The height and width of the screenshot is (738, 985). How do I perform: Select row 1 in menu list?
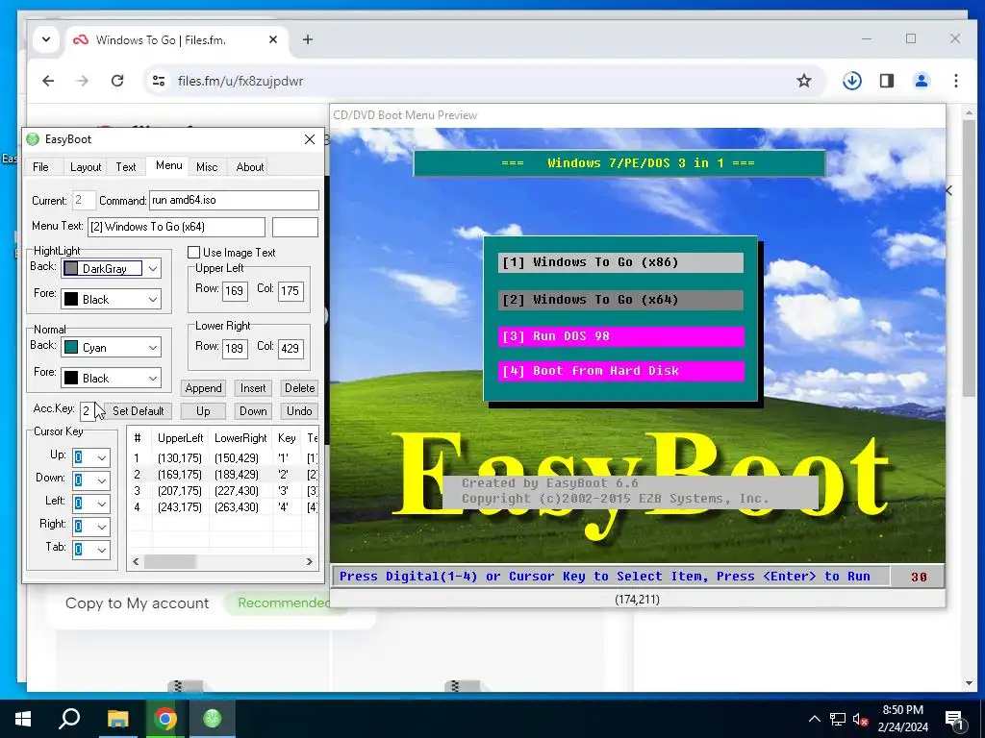[223, 458]
